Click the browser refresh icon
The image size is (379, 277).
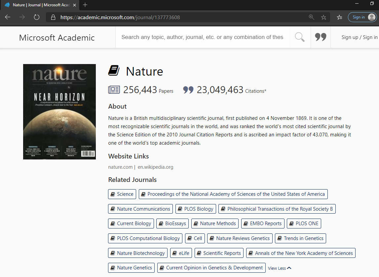click(37, 17)
